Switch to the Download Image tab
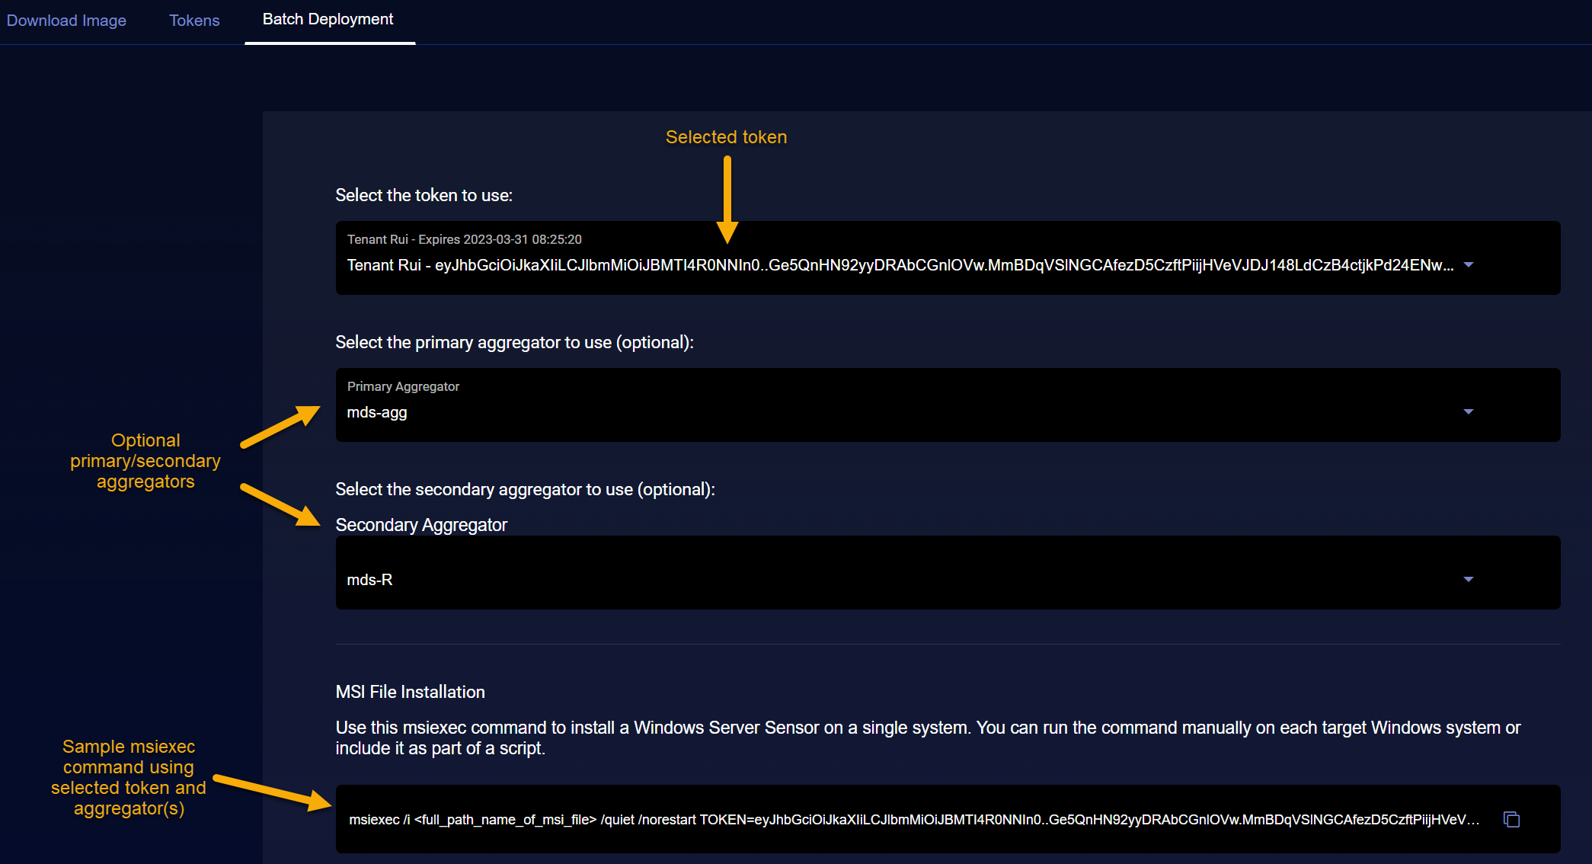 (66, 21)
